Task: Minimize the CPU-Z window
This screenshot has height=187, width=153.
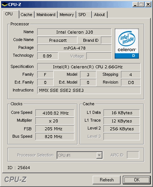Action: (135, 4)
